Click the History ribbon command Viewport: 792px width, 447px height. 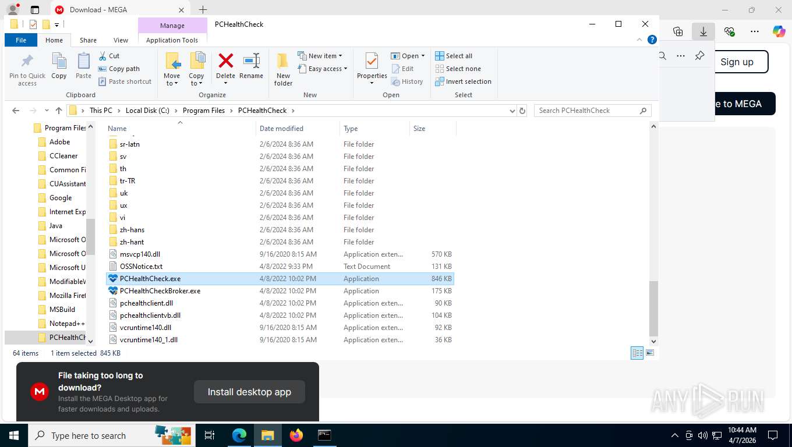coord(407,81)
